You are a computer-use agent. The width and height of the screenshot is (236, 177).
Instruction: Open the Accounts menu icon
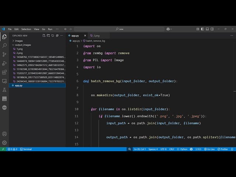click(4, 134)
